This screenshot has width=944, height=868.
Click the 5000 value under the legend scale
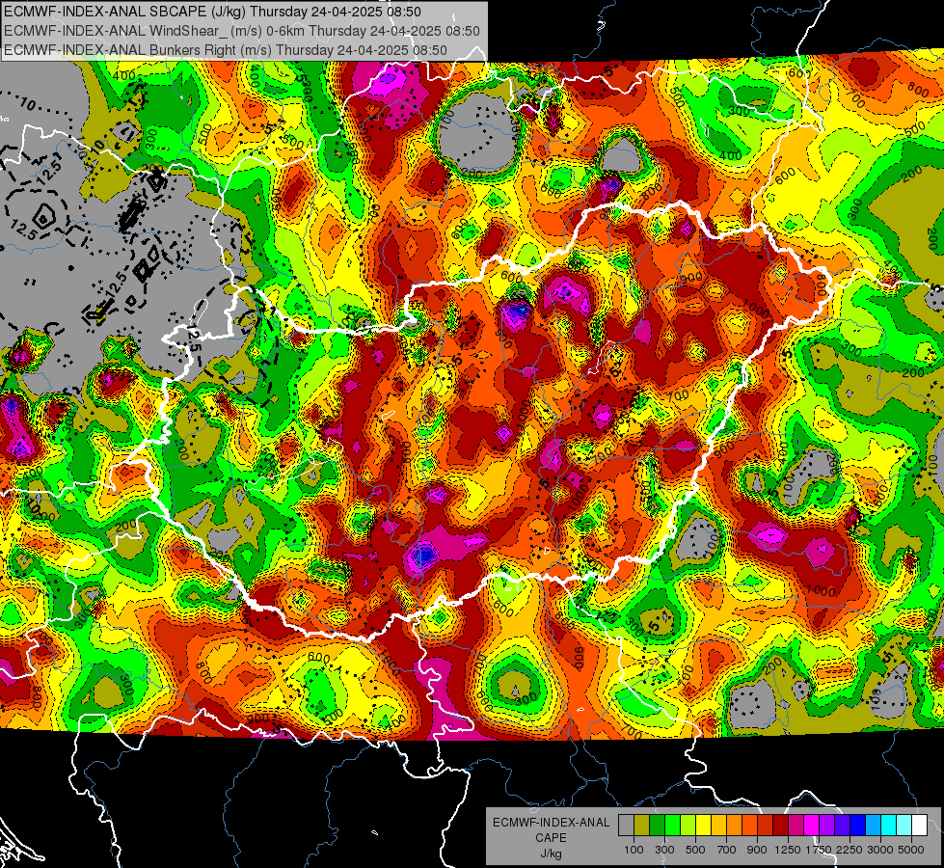point(911,850)
